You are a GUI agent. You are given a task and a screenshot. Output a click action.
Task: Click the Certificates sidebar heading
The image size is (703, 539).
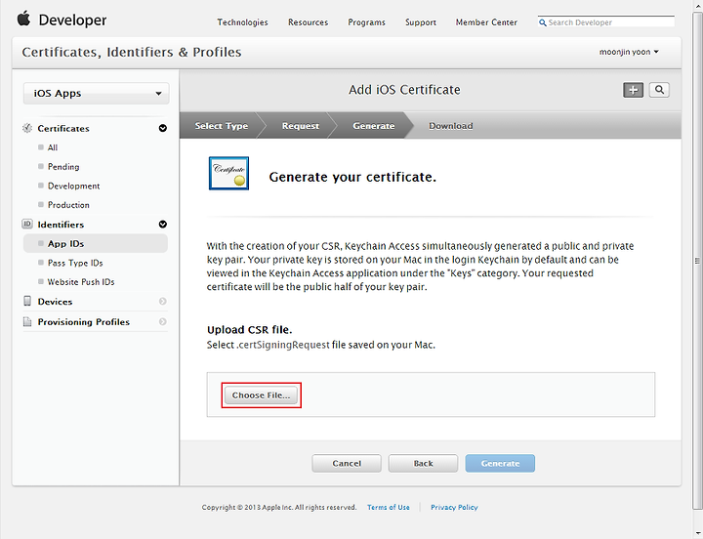coord(63,129)
